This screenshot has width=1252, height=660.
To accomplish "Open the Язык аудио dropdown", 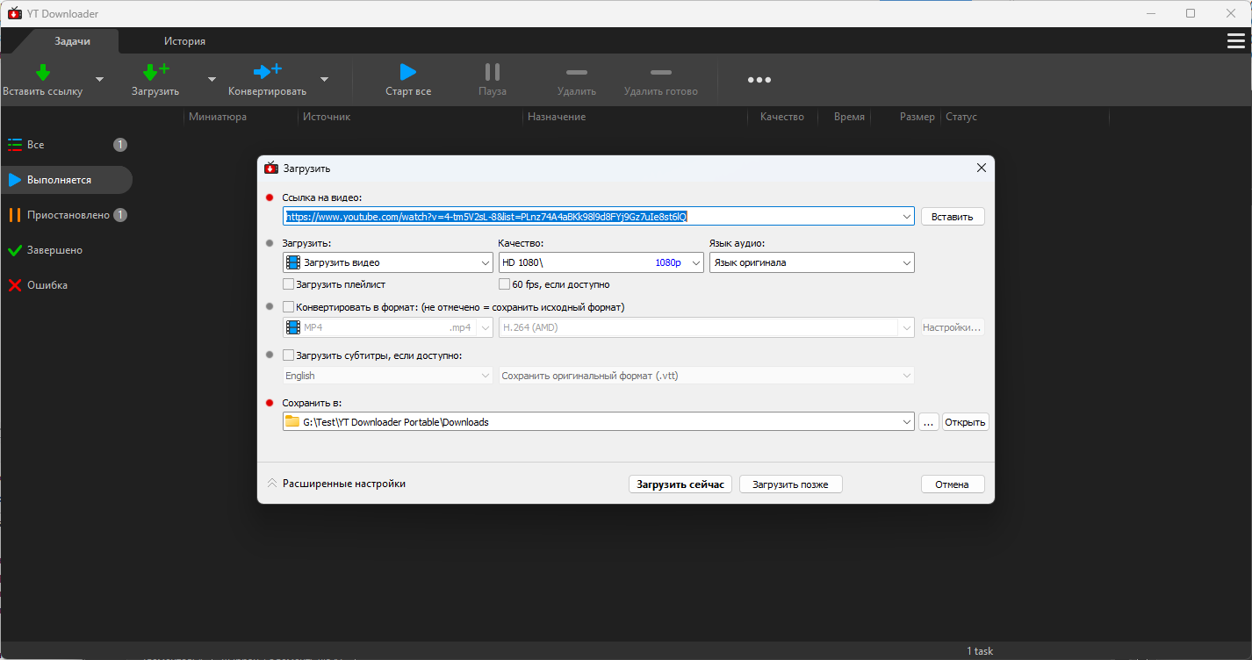I will [811, 262].
